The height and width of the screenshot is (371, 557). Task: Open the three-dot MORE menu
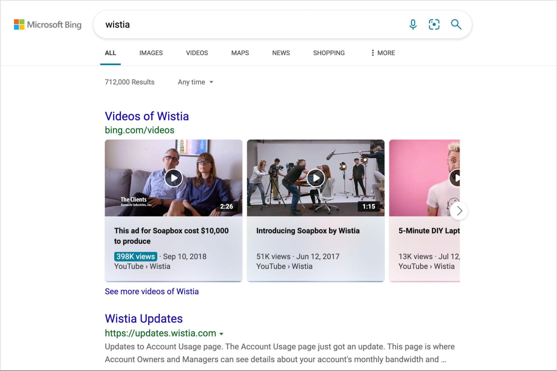coord(383,53)
